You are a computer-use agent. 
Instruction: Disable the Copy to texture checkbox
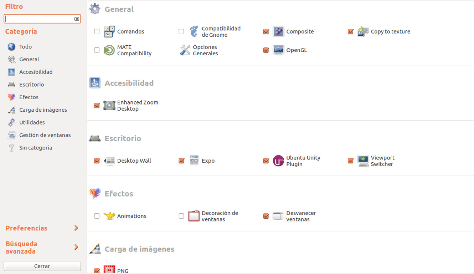pos(350,31)
